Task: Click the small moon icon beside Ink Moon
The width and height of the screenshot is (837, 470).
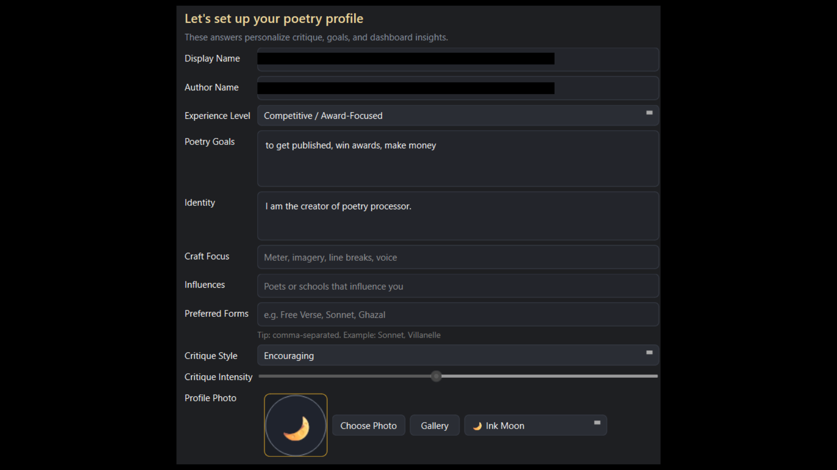Action: pos(477,426)
